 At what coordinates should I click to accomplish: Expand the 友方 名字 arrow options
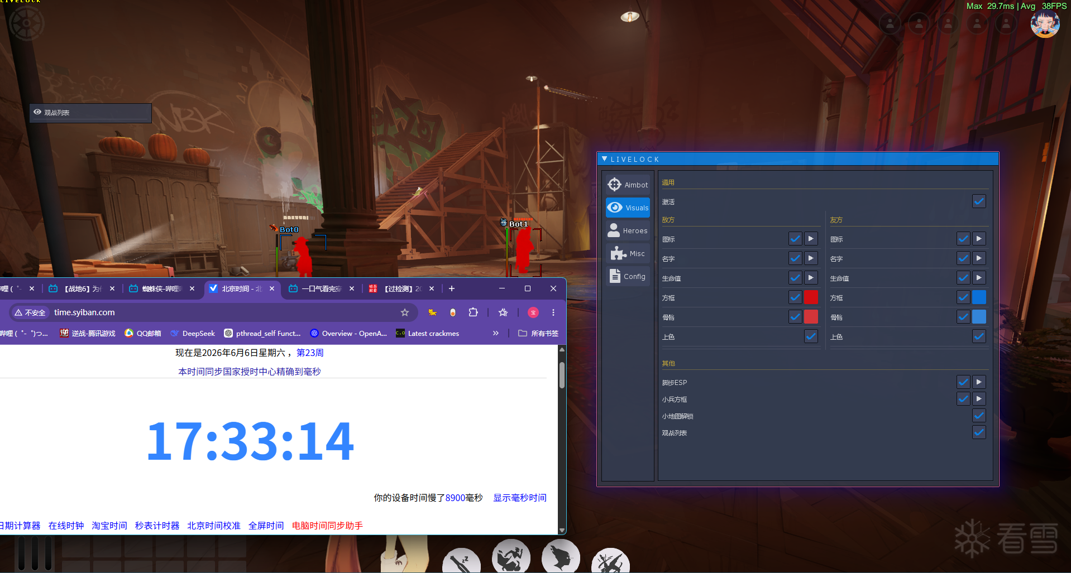click(x=979, y=258)
